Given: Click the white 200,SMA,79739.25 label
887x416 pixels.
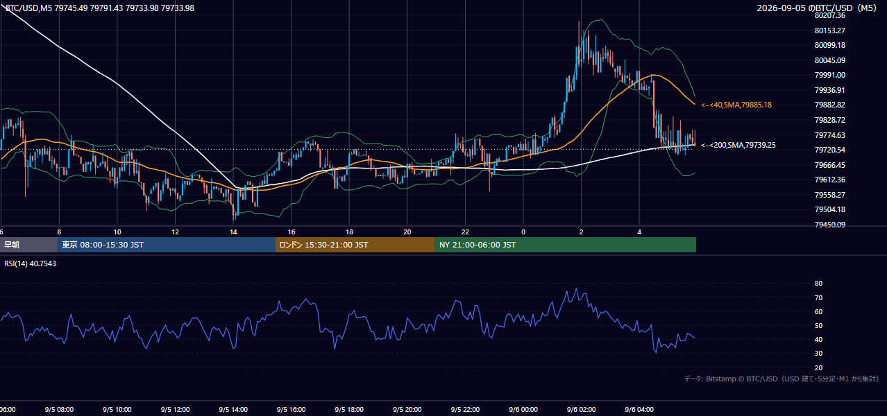Looking at the screenshot, I should (738, 145).
